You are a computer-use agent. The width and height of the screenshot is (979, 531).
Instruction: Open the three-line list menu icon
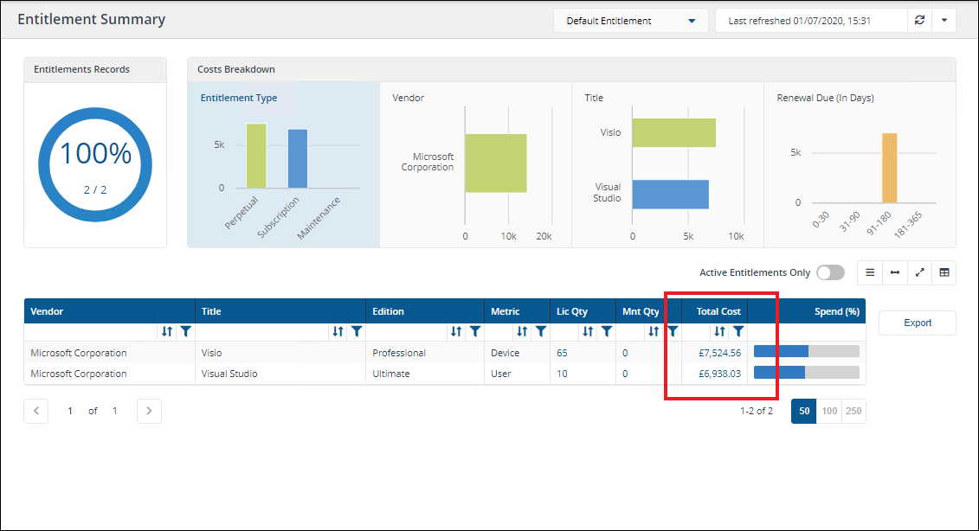(870, 272)
